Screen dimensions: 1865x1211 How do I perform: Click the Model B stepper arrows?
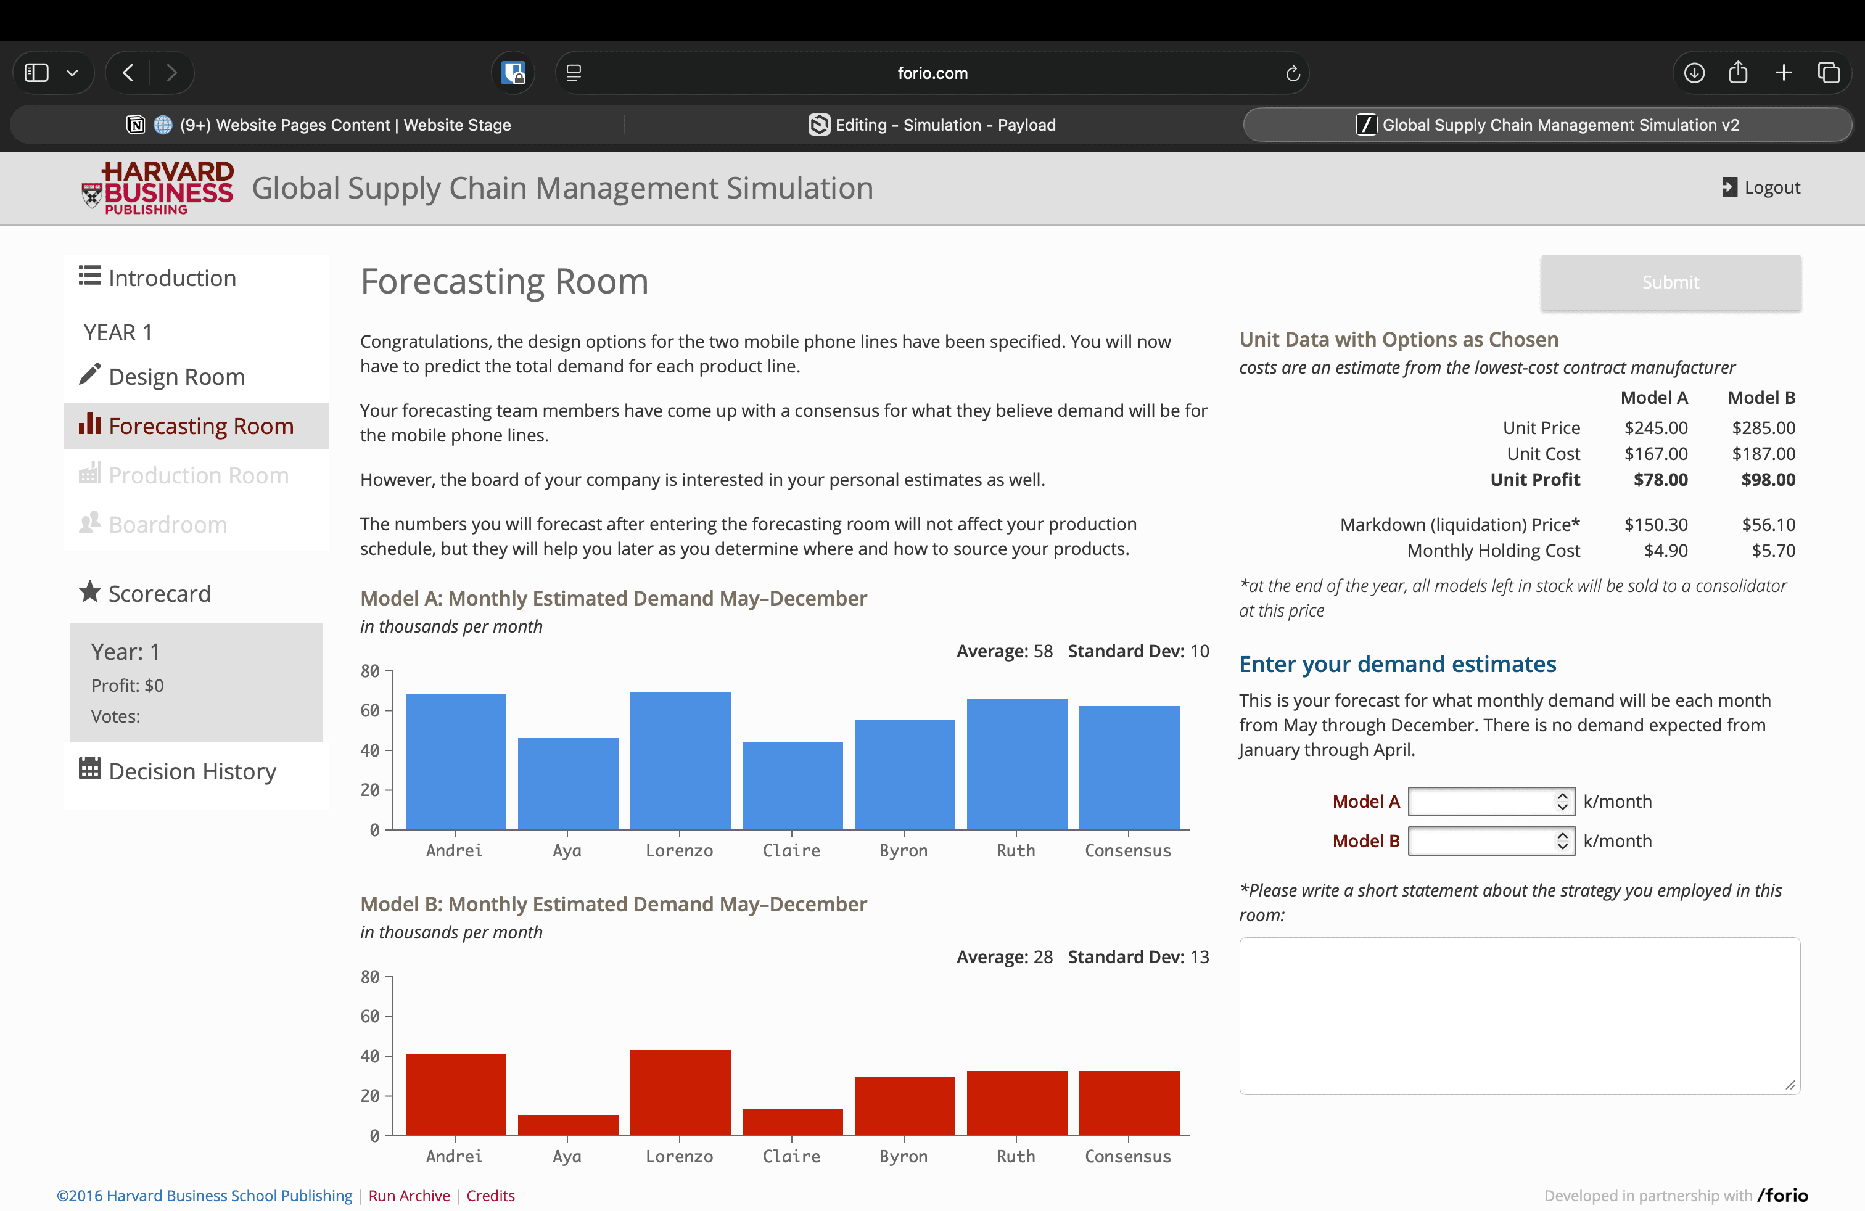[x=1562, y=841]
